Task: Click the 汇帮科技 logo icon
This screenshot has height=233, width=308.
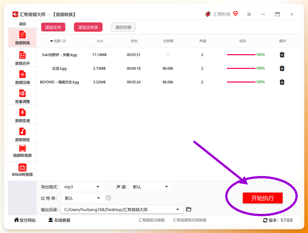Action: (208, 14)
